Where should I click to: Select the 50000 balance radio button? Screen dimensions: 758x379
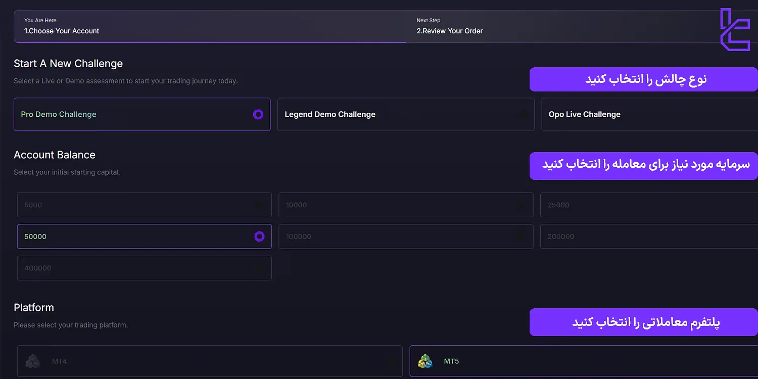tap(259, 236)
